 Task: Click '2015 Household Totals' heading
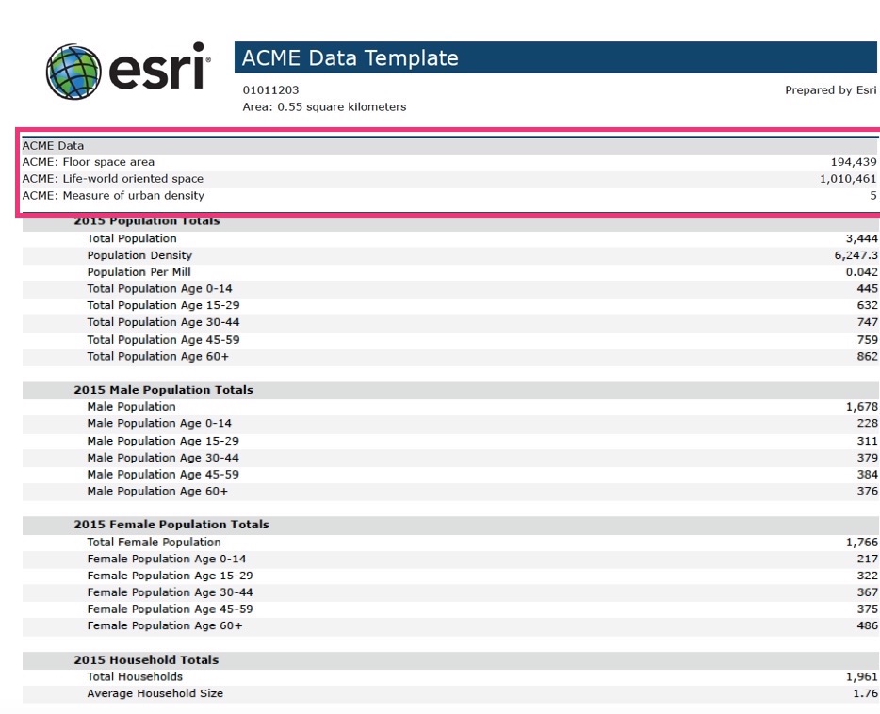click(146, 660)
